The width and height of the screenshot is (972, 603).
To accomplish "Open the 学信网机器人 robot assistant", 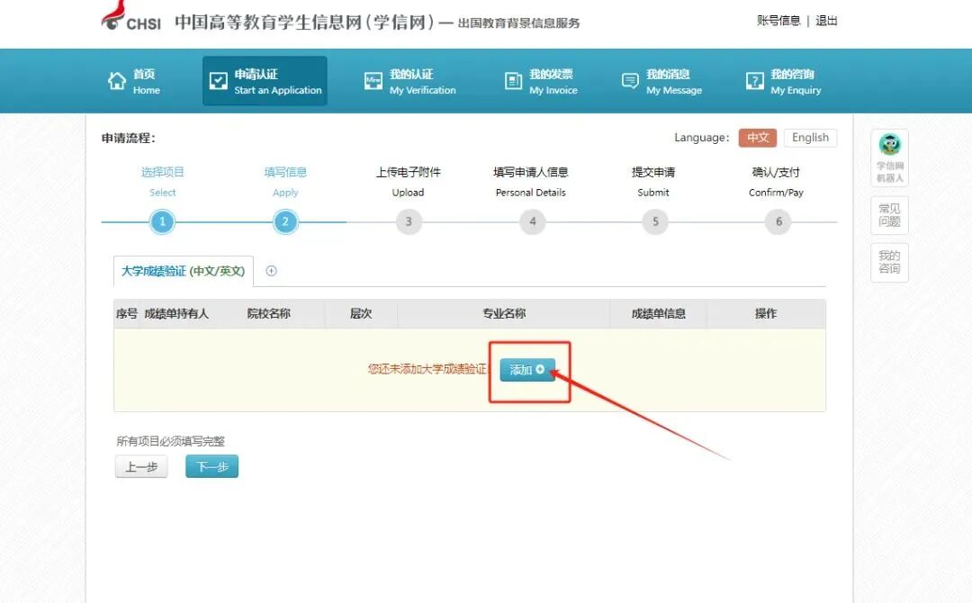I will [889, 157].
